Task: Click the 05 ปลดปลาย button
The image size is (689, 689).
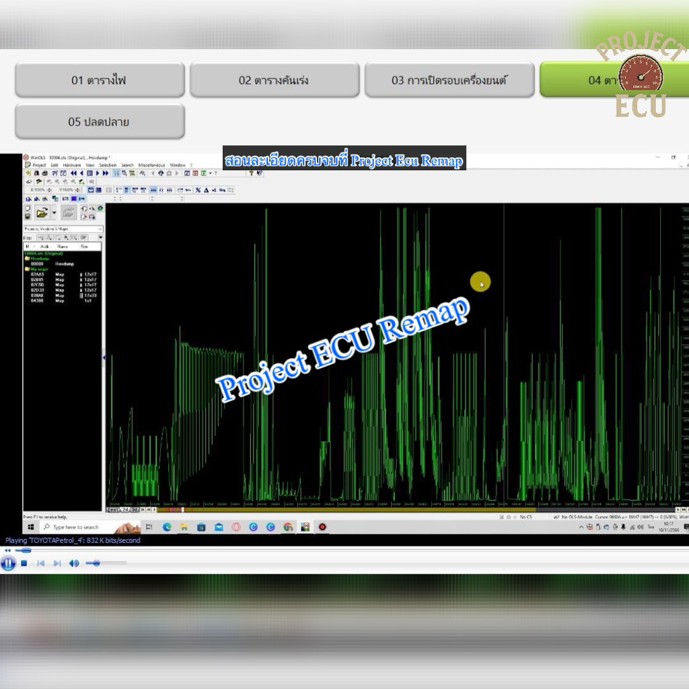Action: 99,122
